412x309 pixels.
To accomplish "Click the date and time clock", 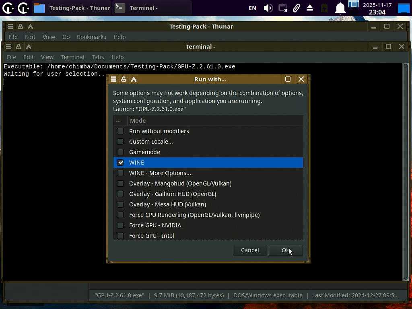I will tap(377, 8).
